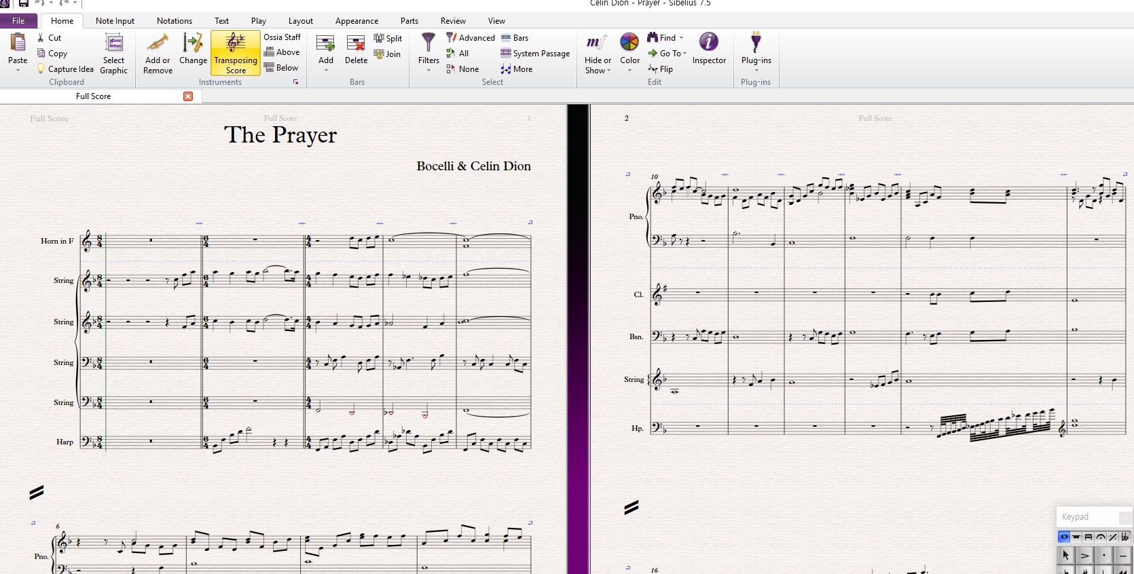This screenshot has height=574, width=1134.
Task: Flip the selected object
Action: click(x=660, y=69)
